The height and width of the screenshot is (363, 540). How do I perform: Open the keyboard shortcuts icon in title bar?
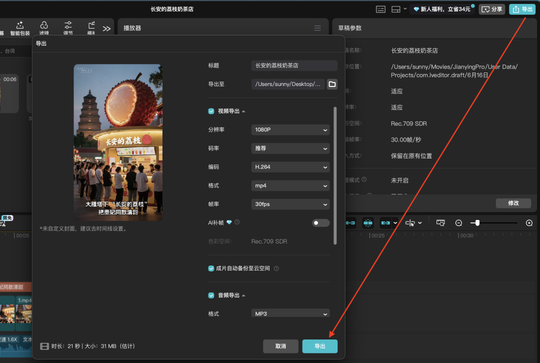[x=381, y=9]
